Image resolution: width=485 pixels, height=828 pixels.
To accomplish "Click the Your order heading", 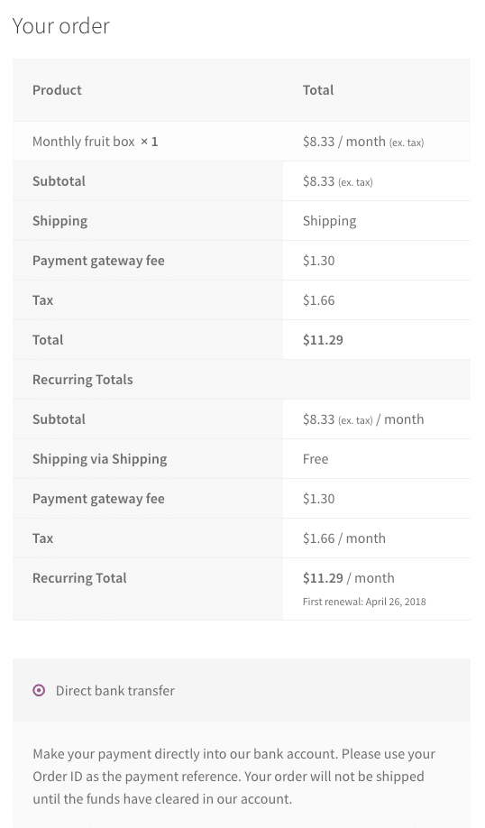I will (x=60, y=26).
